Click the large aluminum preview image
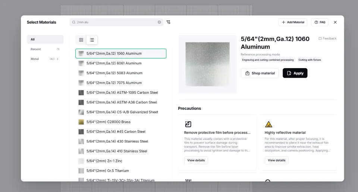 coord(208,64)
